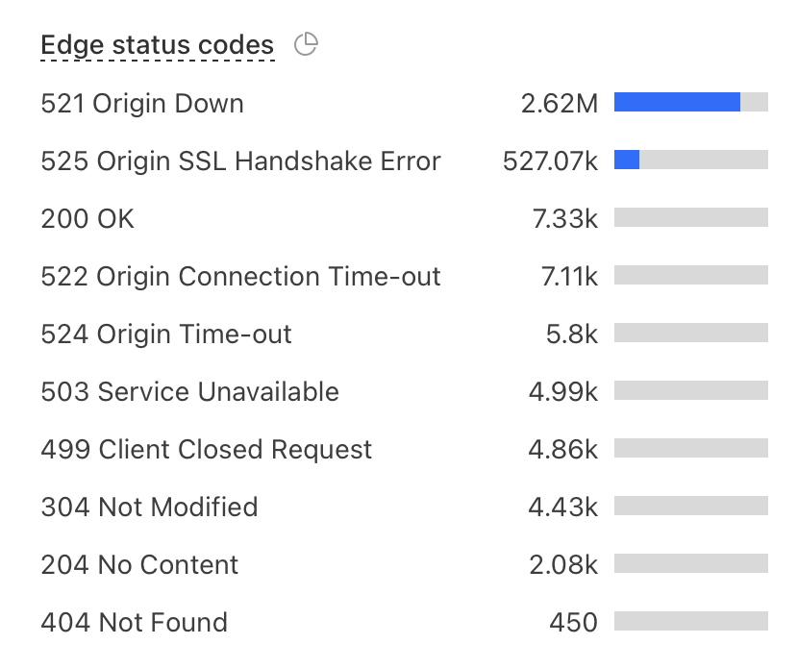Viewport: 798px width, 669px height.
Task: Click the blue bar for 521 Origin Down
Action: [x=678, y=100]
